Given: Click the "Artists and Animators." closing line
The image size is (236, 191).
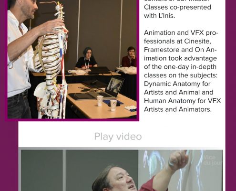Looking at the screenshot, I should click(178, 109).
